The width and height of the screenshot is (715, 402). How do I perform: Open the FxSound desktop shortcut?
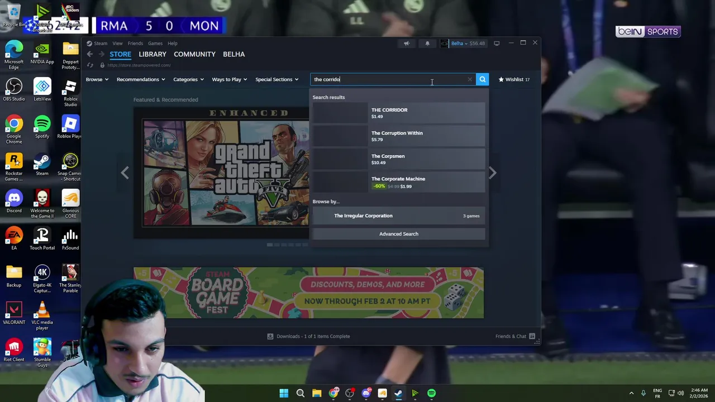70,239
